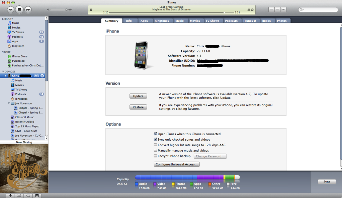Switch to the Podcasts tab
The width and height of the screenshot is (342, 198).
(231, 21)
